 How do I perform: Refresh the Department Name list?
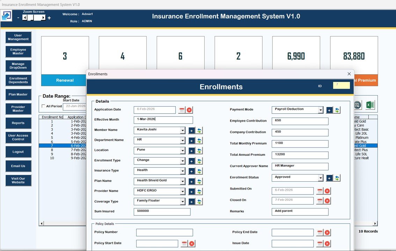[199, 141]
